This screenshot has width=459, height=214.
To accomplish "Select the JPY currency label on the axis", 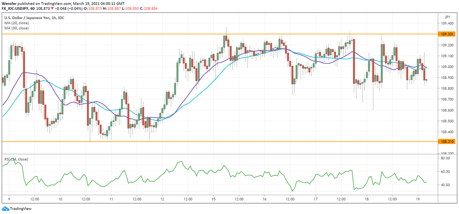I will coord(447,17).
